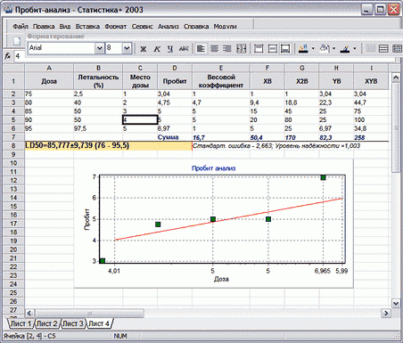Switch to the Лист 4 tab
The width and height of the screenshot is (403, 343).
click(99, 323)
